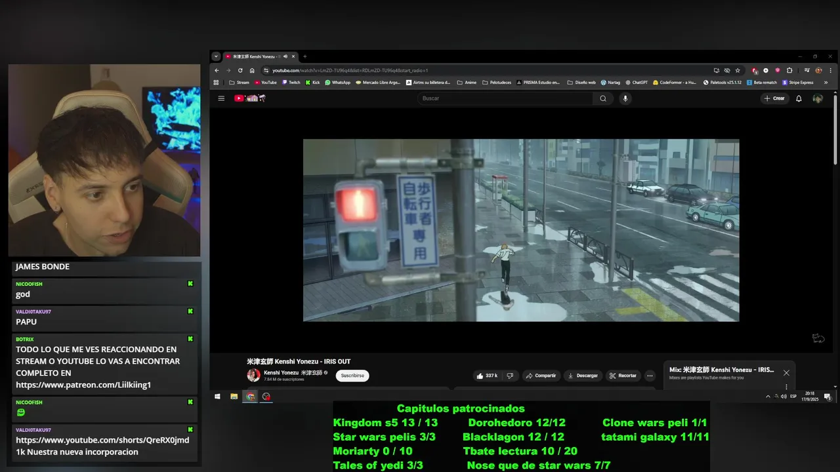Screen dimensions: 840x472
Task: Show hidden system tray icons
Action: click(768, 397)
